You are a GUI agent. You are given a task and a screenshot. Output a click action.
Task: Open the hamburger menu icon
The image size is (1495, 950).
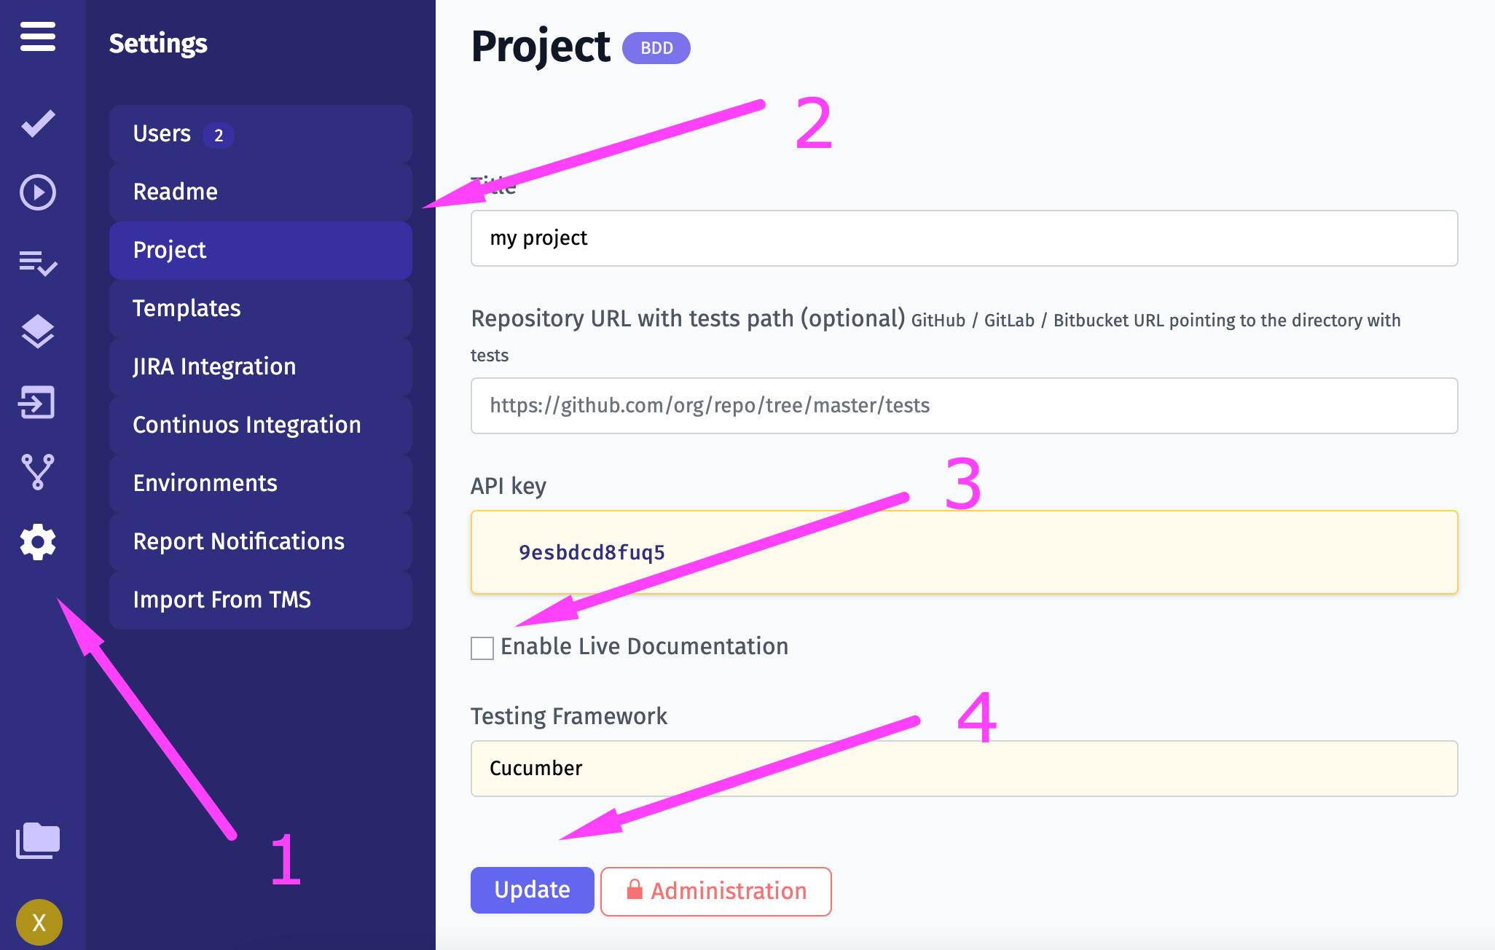click(x=38, y=36)
